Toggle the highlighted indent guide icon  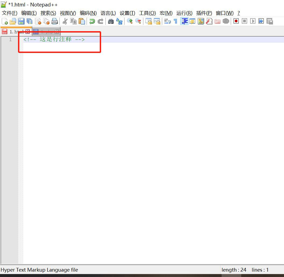pyautogui.click(x=184, y=21)
